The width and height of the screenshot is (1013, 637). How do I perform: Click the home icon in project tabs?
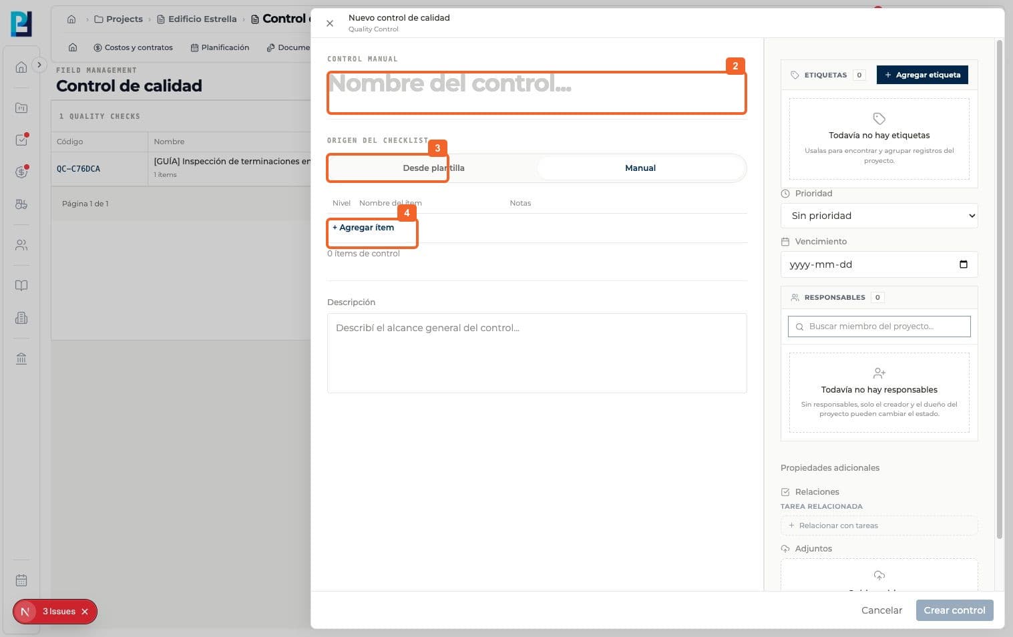click(73, 47)
